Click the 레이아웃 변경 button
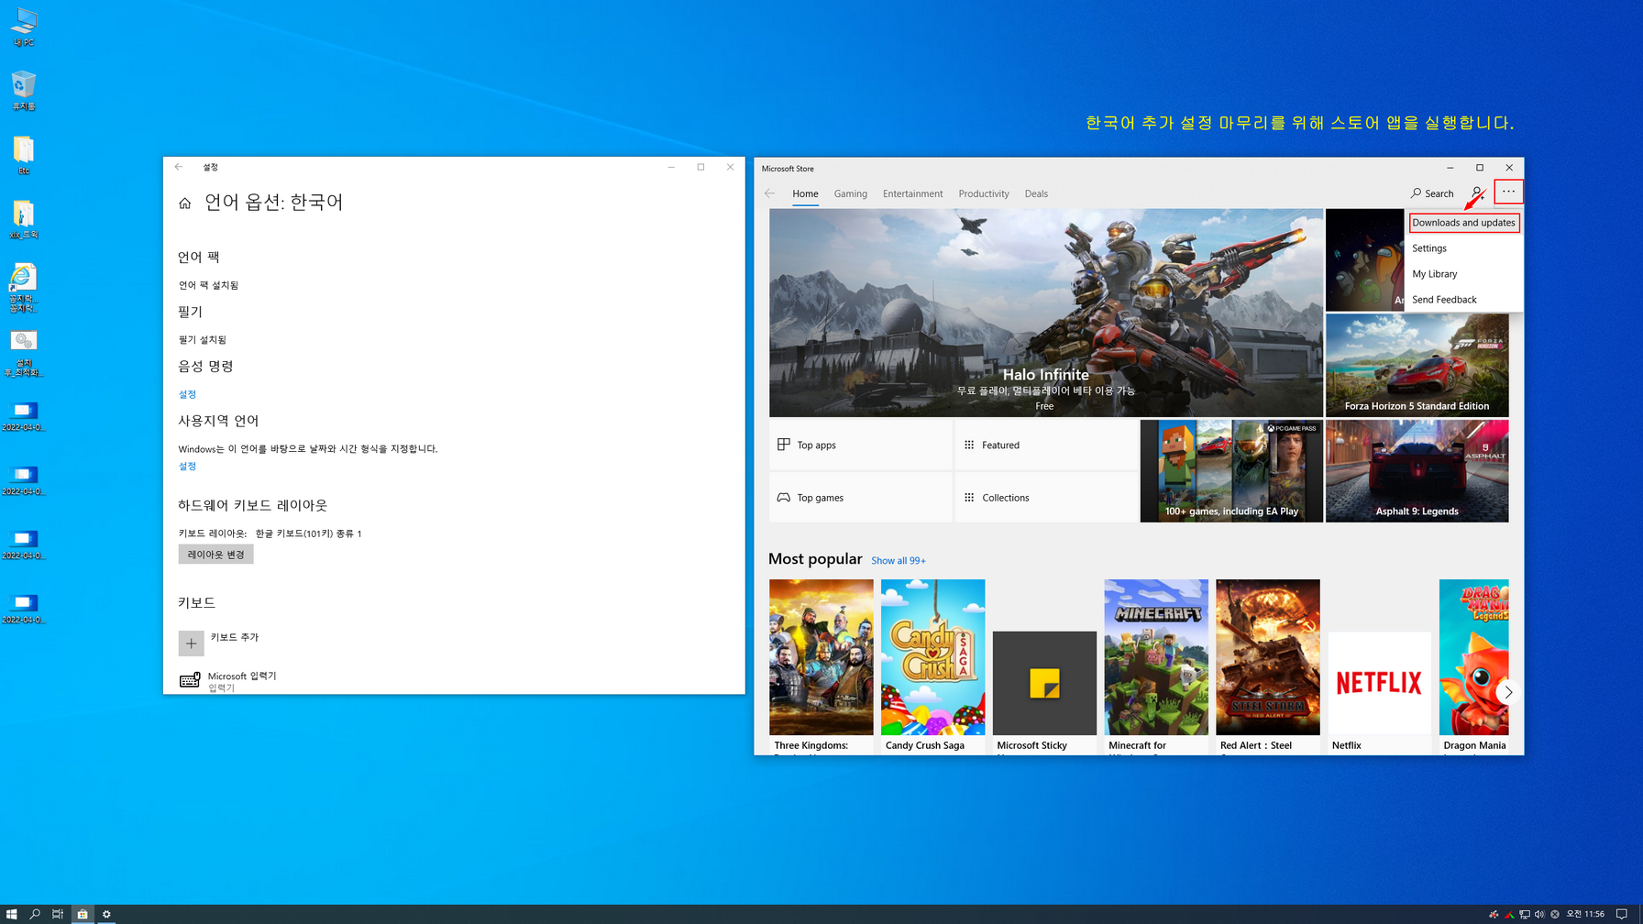 pyautogui.click(x=215, y=555)
